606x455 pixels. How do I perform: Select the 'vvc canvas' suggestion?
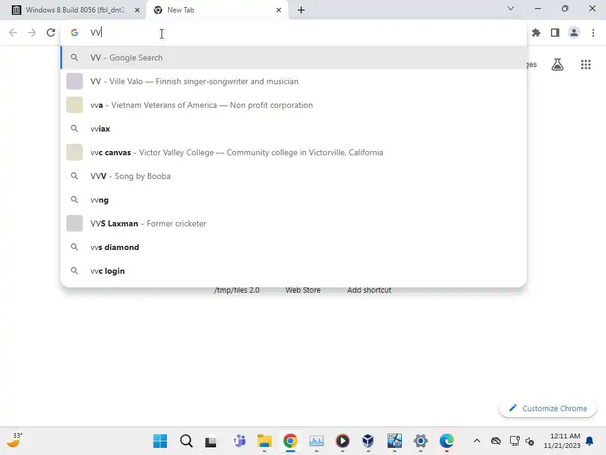click(x=294, y=152)
